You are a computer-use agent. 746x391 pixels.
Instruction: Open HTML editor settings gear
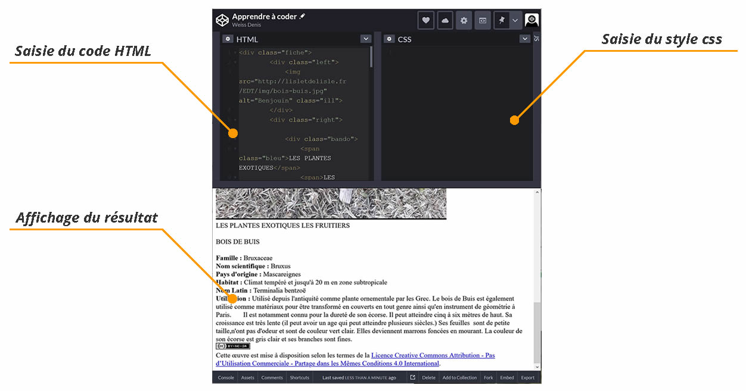tap(228, 39)
